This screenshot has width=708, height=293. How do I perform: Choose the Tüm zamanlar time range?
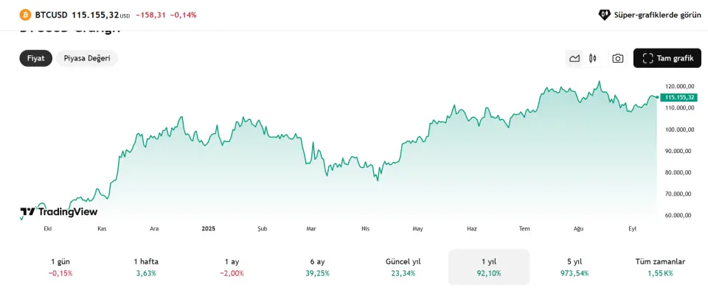point(660,266)
